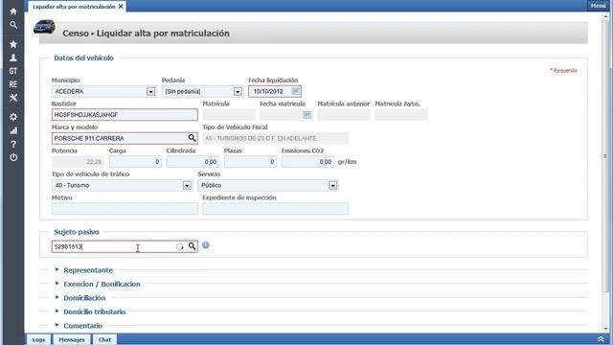Viewport: 613px width, 345px height.
Task: Open calendar for Fecha matrícula
Action: tap(306, 115)
